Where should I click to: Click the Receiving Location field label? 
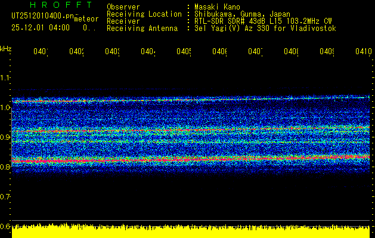[x=144, y=14]
